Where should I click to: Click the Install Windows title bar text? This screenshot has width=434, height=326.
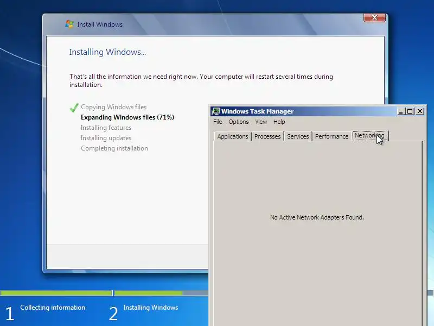100,24
